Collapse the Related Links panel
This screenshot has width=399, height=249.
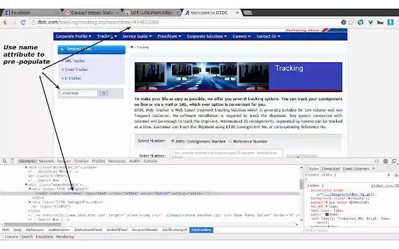[92, 49]
